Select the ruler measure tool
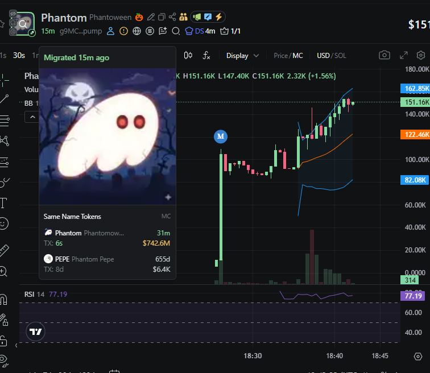 (4, 250)
